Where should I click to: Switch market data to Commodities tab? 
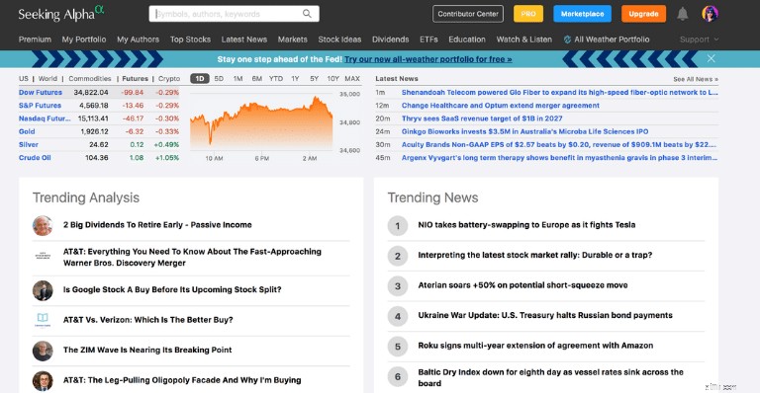pyautogui.click(x=90, y=78)
